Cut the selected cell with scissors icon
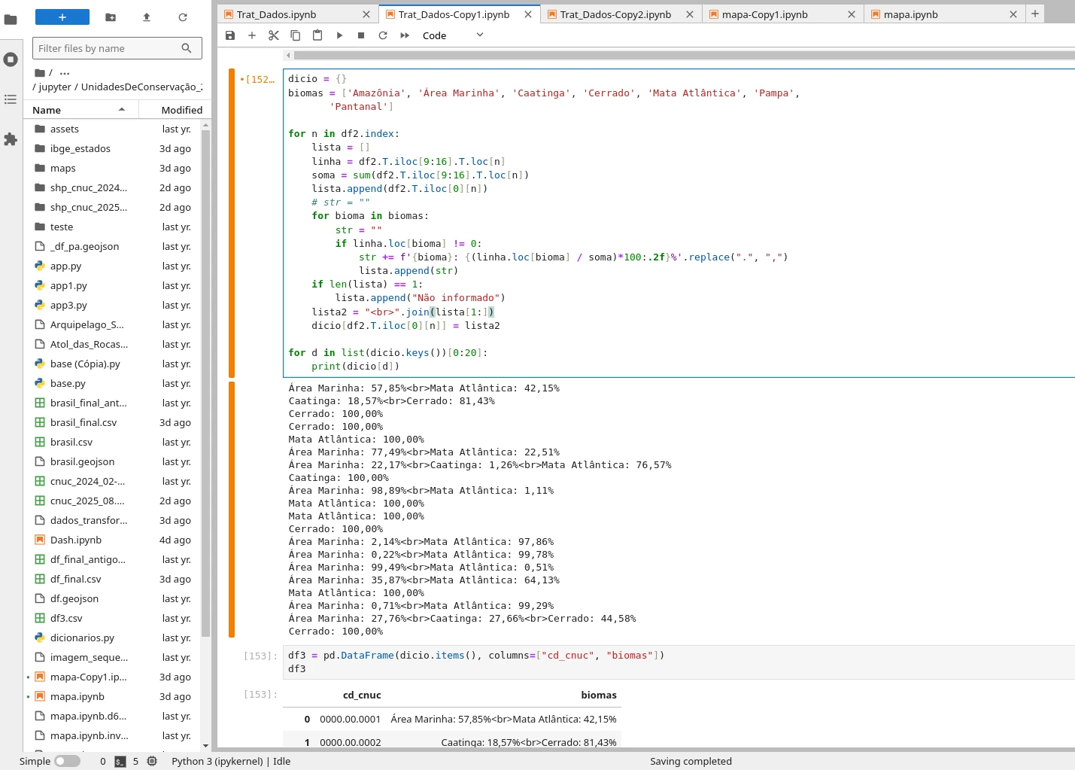 (274, 35)
